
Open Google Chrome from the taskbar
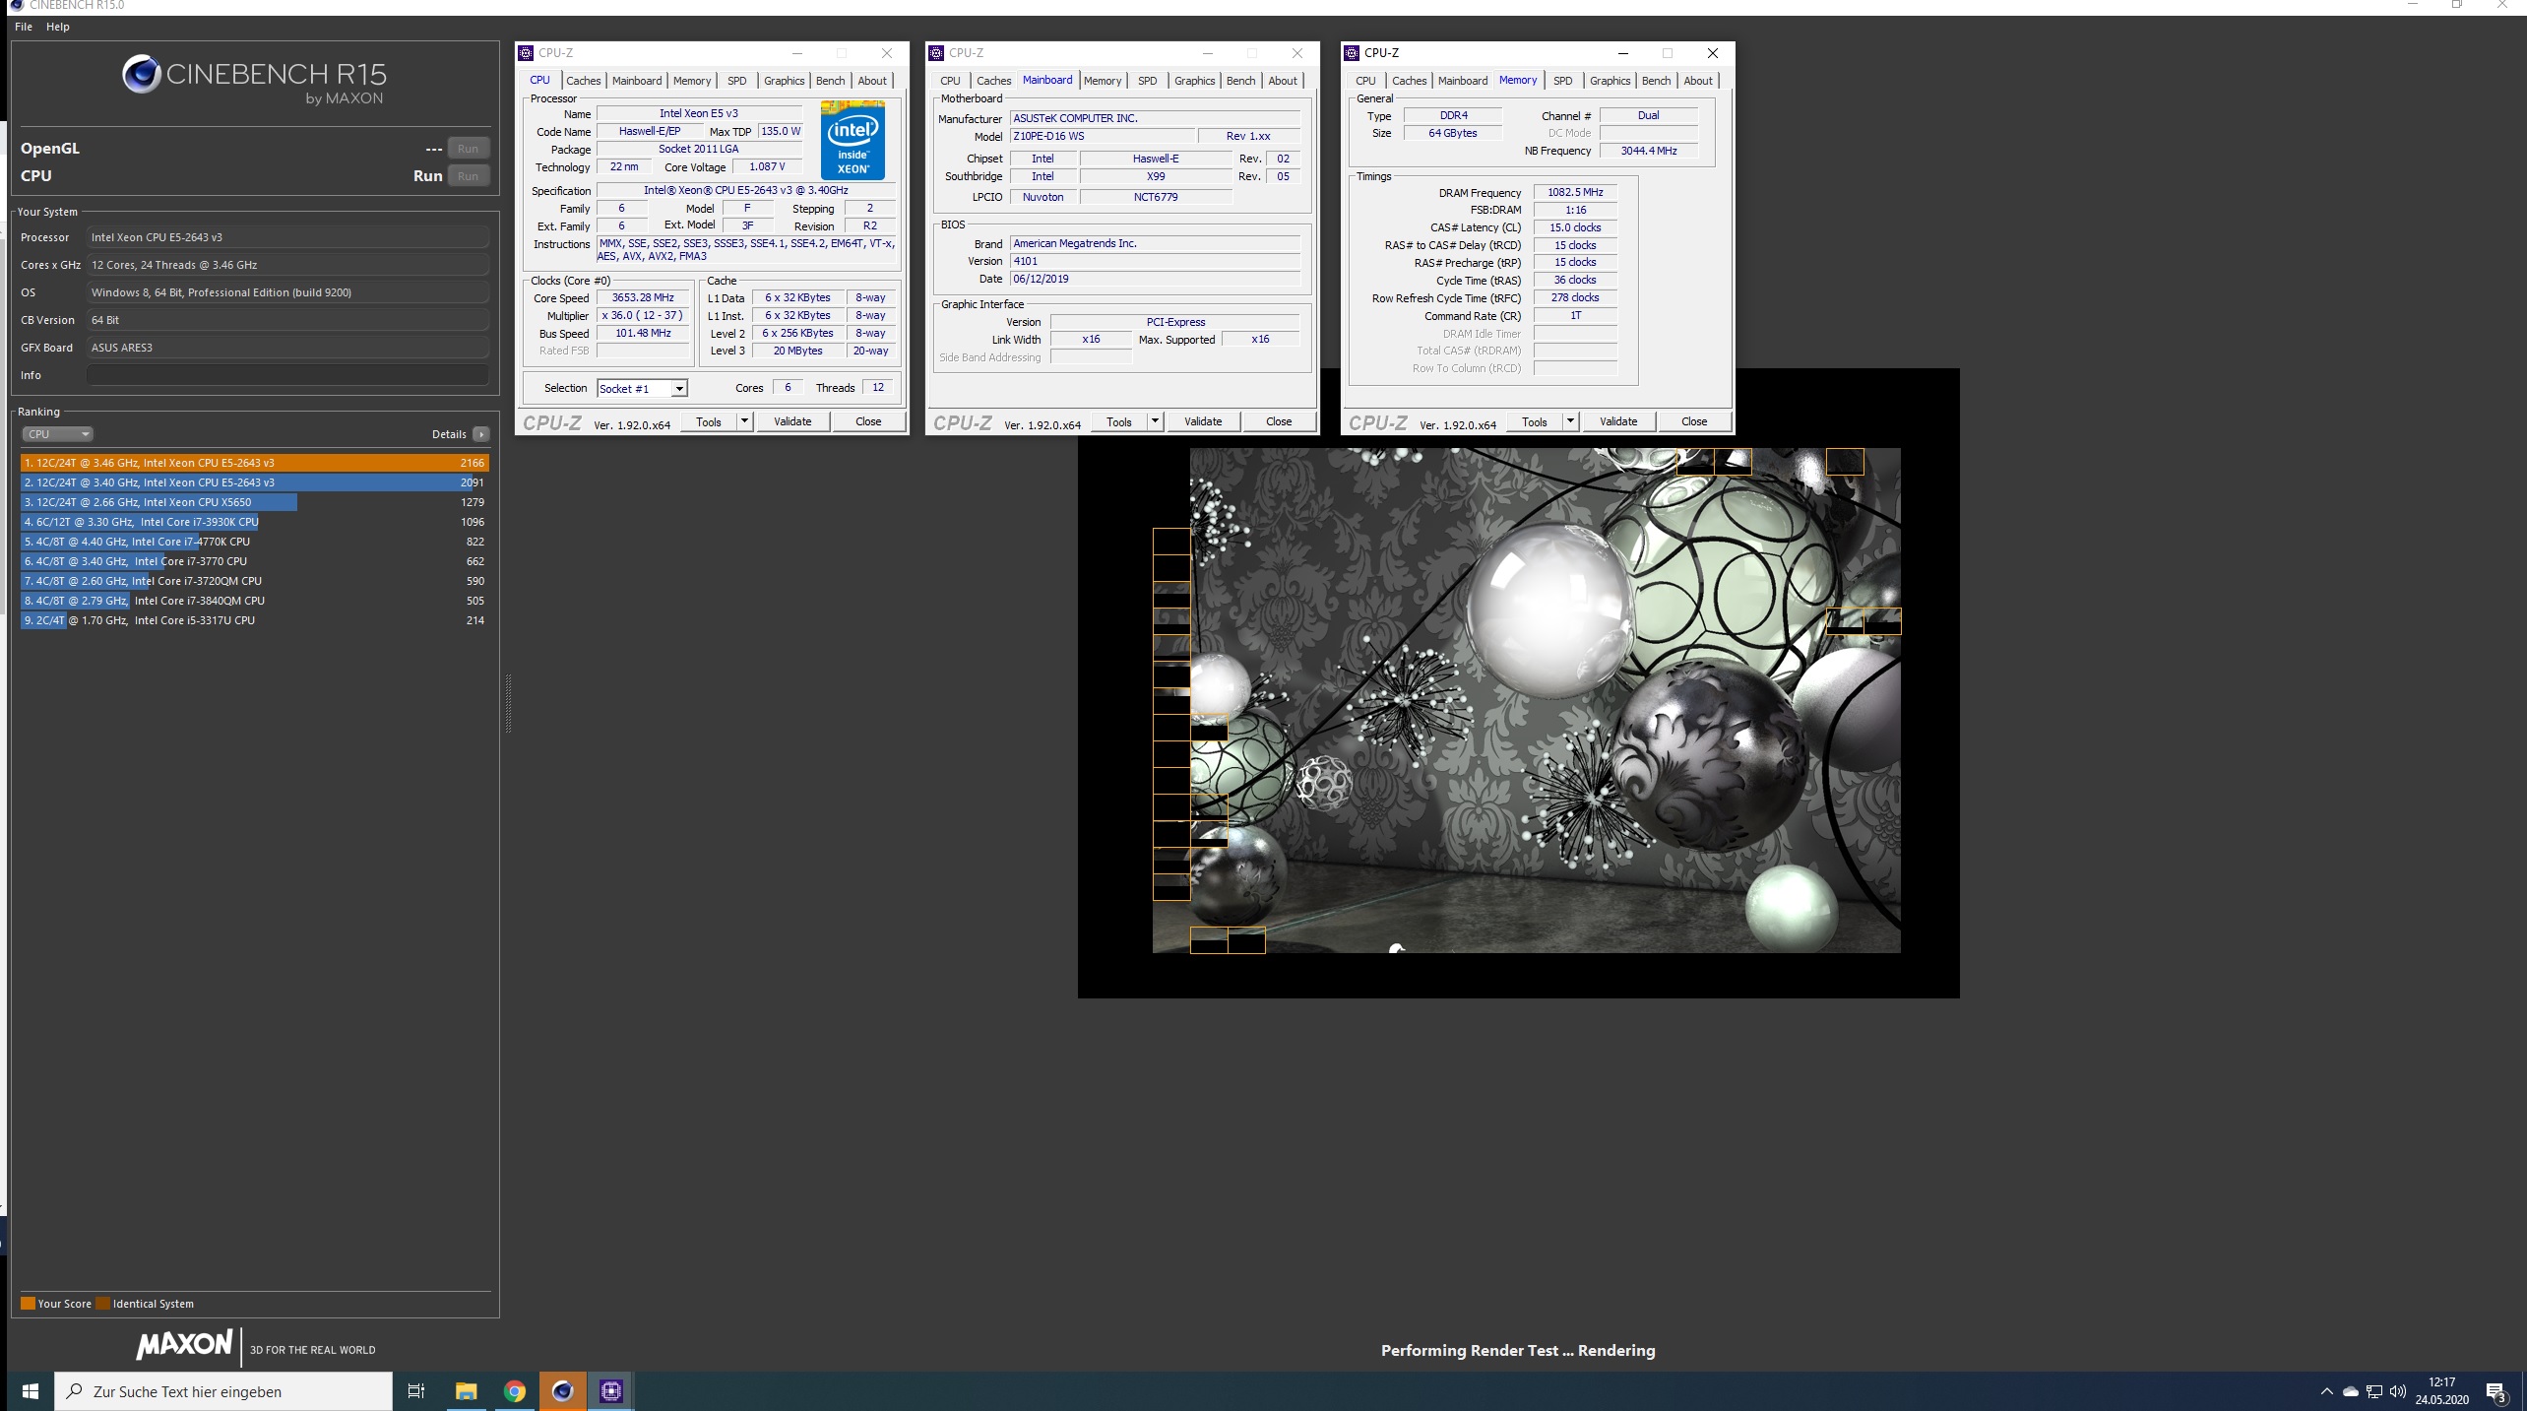(x=514, y=1391)
